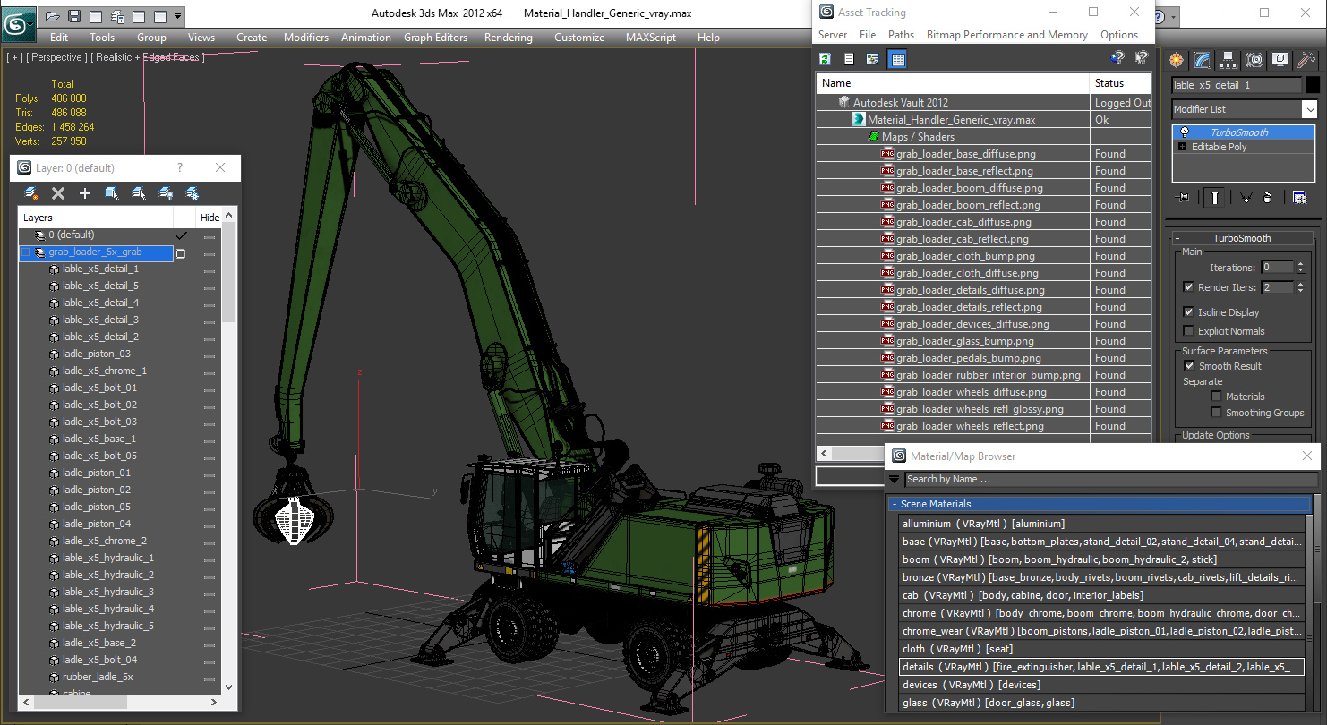Screen dimensions: 1327x725
Task: Open the MAXScript menu
Action: click(x=651, y=38)
